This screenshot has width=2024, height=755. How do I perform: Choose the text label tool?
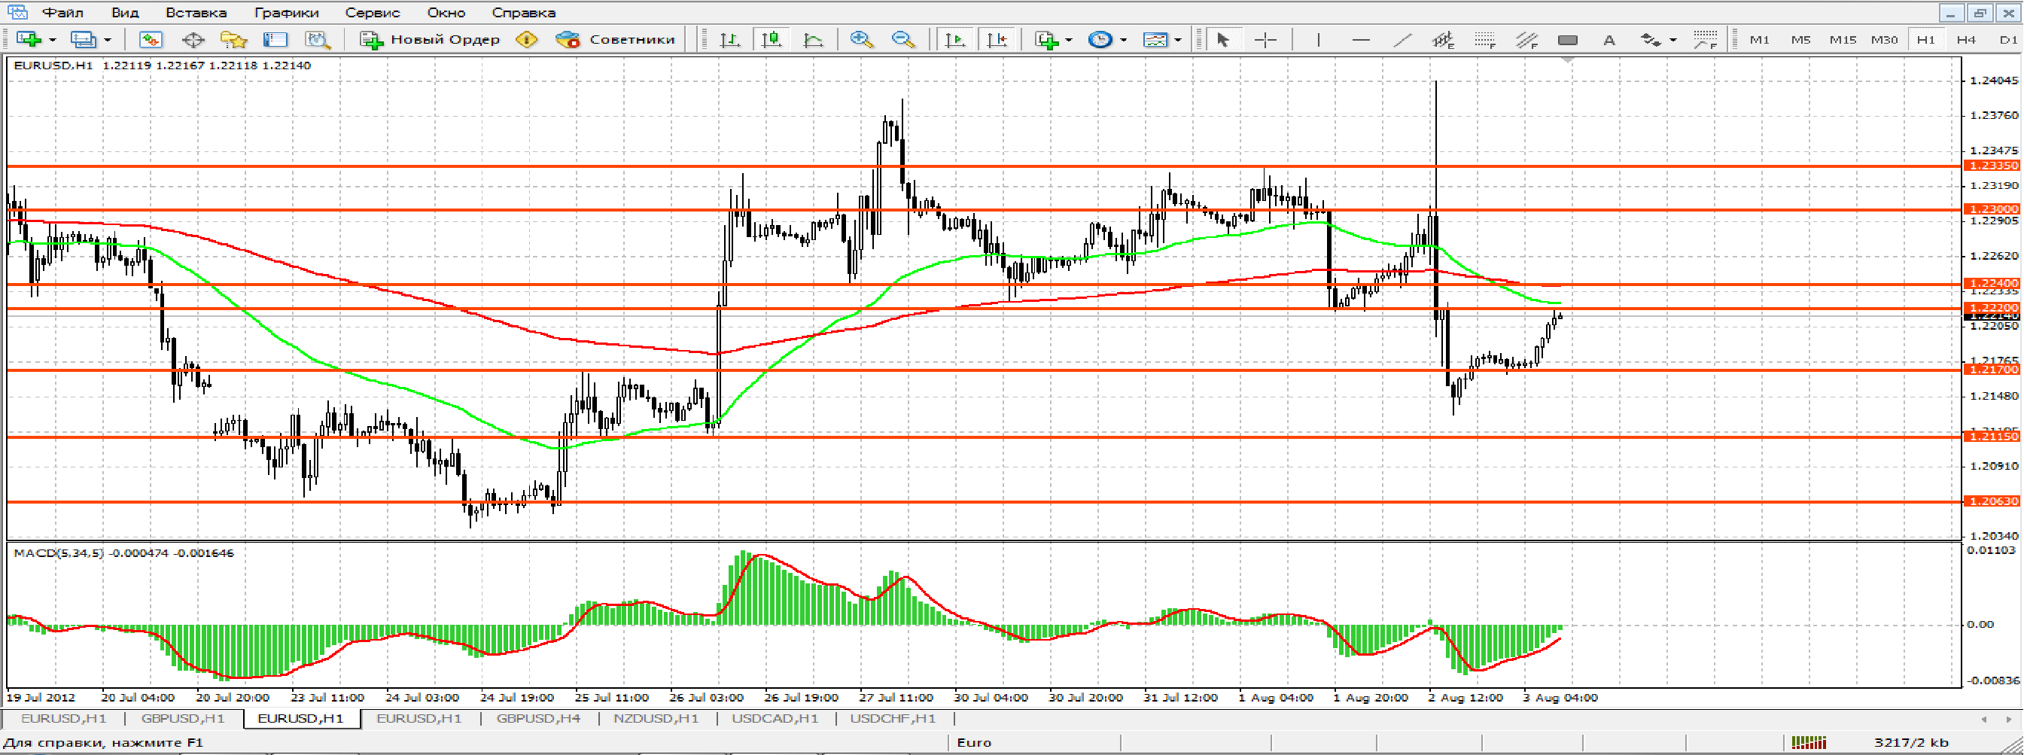click(x=1609, y=39)
